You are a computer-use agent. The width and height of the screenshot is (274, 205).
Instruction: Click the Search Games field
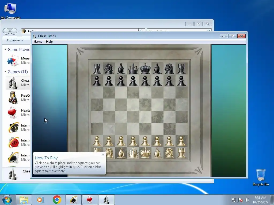click(x=179, y=30)
